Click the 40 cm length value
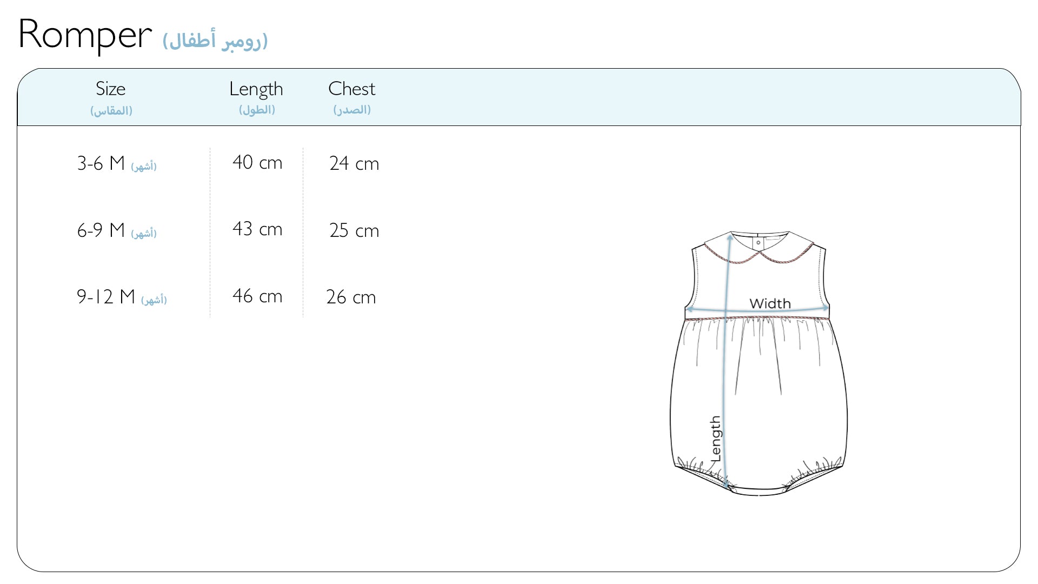1038x584 pixels. pos(257,162)
